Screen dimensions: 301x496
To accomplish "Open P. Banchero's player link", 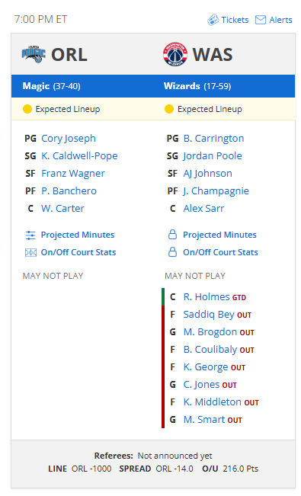I will pyautogui.click(x=69, y=191).
